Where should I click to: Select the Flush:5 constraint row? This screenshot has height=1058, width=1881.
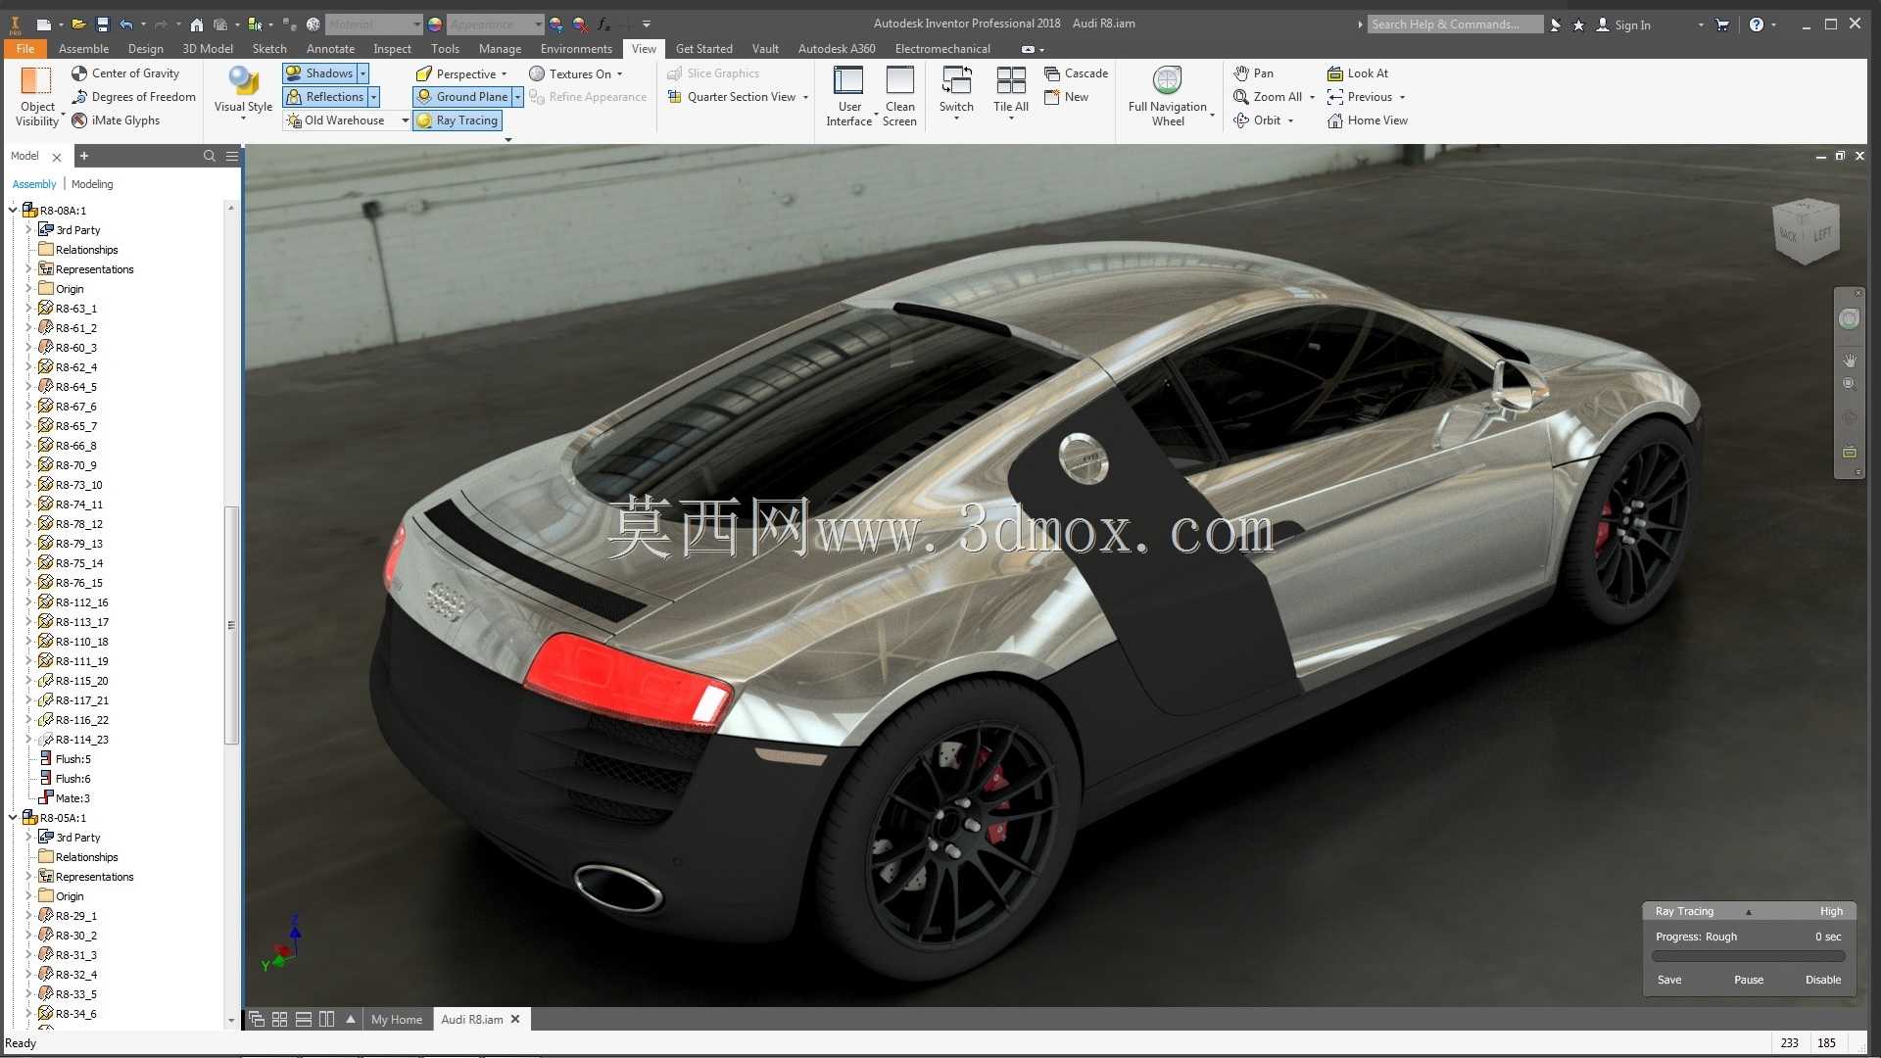(x=72, y=759)
